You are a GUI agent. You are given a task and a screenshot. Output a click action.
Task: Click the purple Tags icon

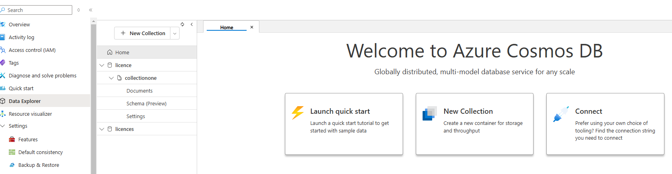pos(2,63)
